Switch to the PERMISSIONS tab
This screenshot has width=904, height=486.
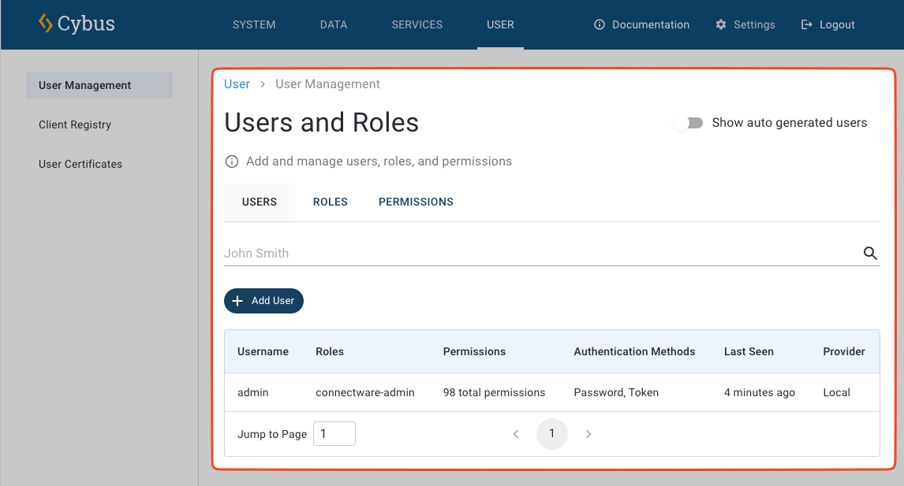(x=416, y=202)
